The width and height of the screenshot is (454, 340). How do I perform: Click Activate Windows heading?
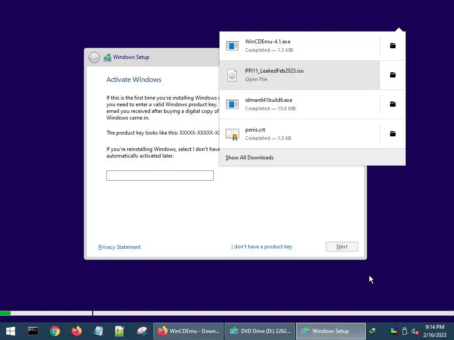click(134, 80)
